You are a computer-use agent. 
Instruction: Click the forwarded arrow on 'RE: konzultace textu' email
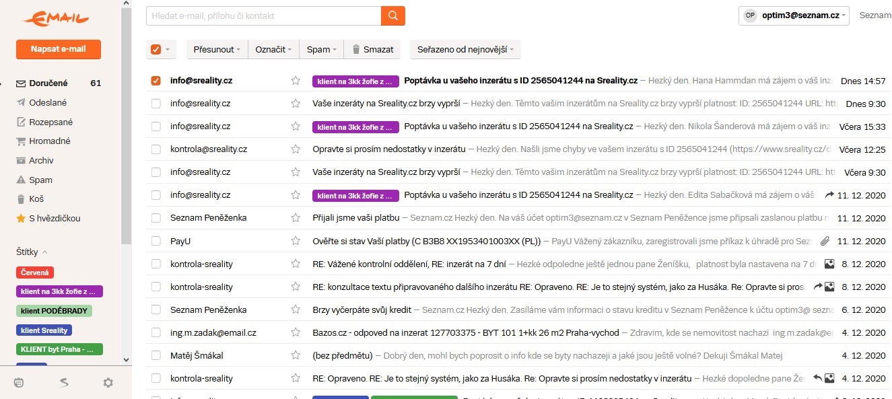(x=818, y=287)
